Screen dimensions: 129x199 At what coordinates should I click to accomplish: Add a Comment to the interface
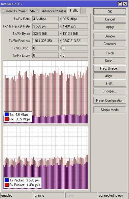tap(110, 44)
